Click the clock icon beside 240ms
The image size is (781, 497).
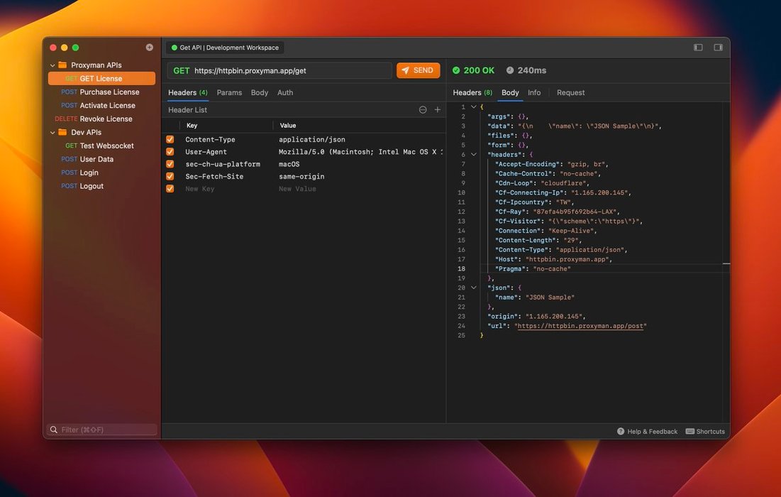tap(510, 70)
